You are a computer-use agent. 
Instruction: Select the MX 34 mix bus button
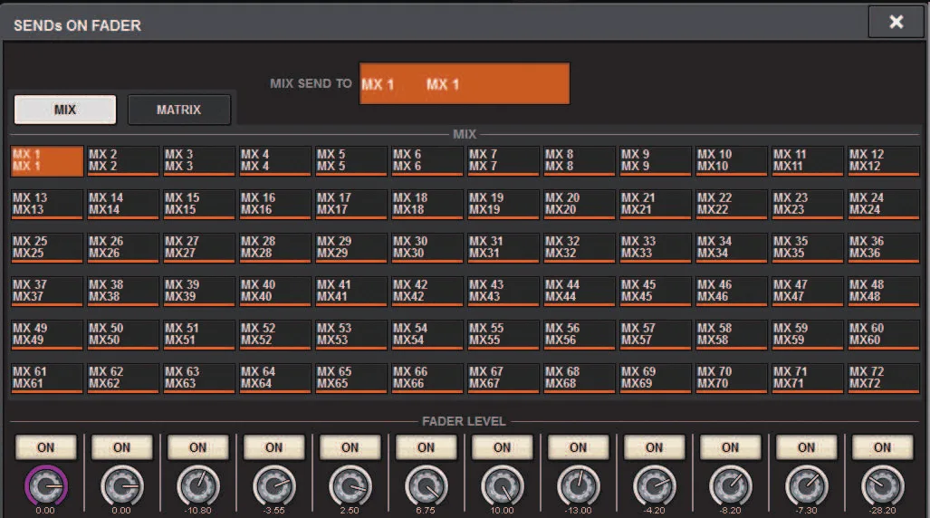pyautogui.click(x=731, y=247)
